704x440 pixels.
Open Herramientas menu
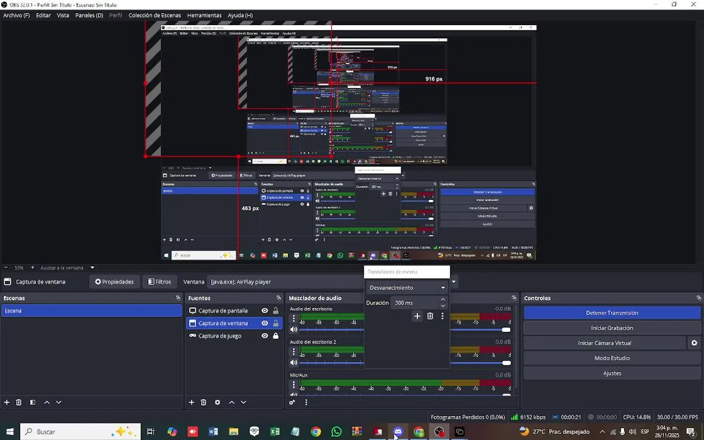(204, 15)
